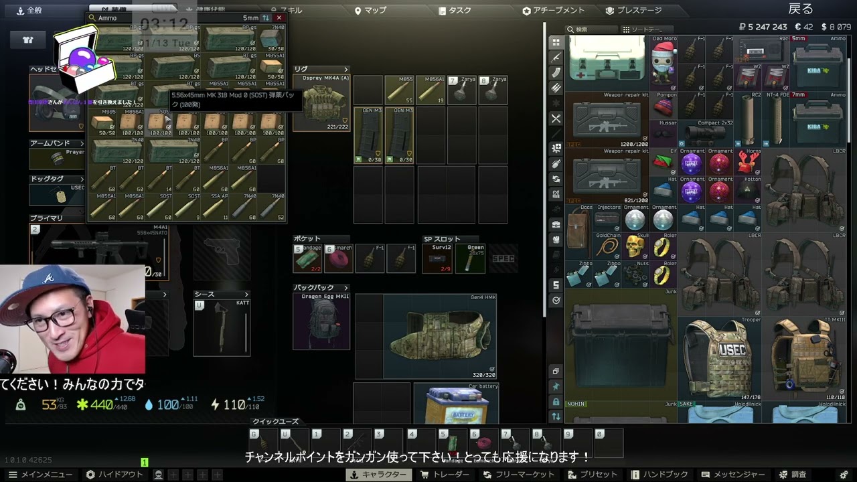Open the プレステージ tab
This screenshot has height=482, width=857.
(634, 10)
